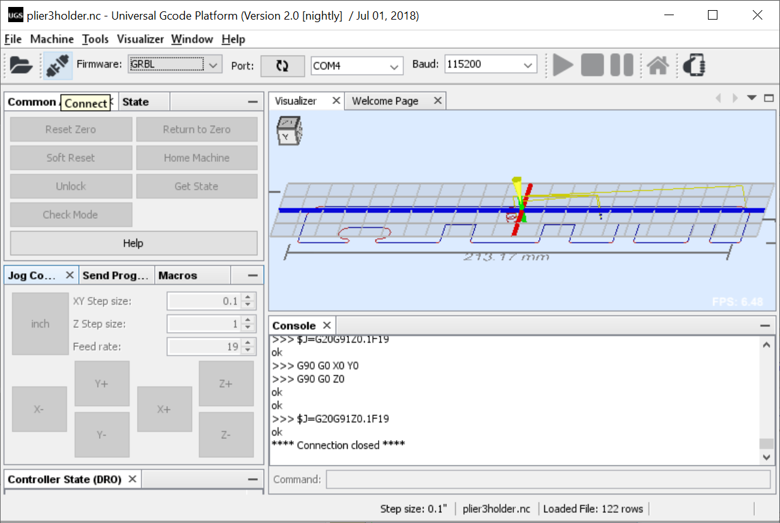Maximize the Visualizer editor window

tap(769, 98)
